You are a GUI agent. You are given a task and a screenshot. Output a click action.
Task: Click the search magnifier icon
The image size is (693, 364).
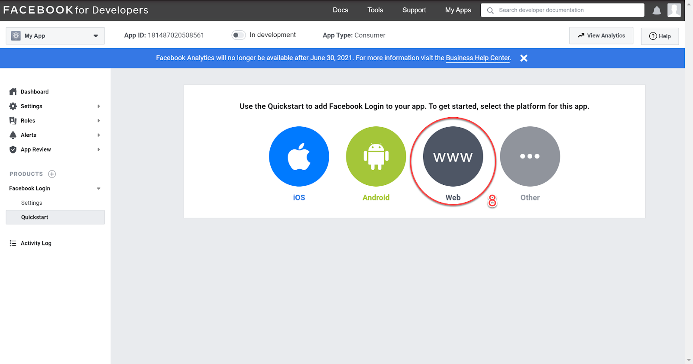coord(490,10)
